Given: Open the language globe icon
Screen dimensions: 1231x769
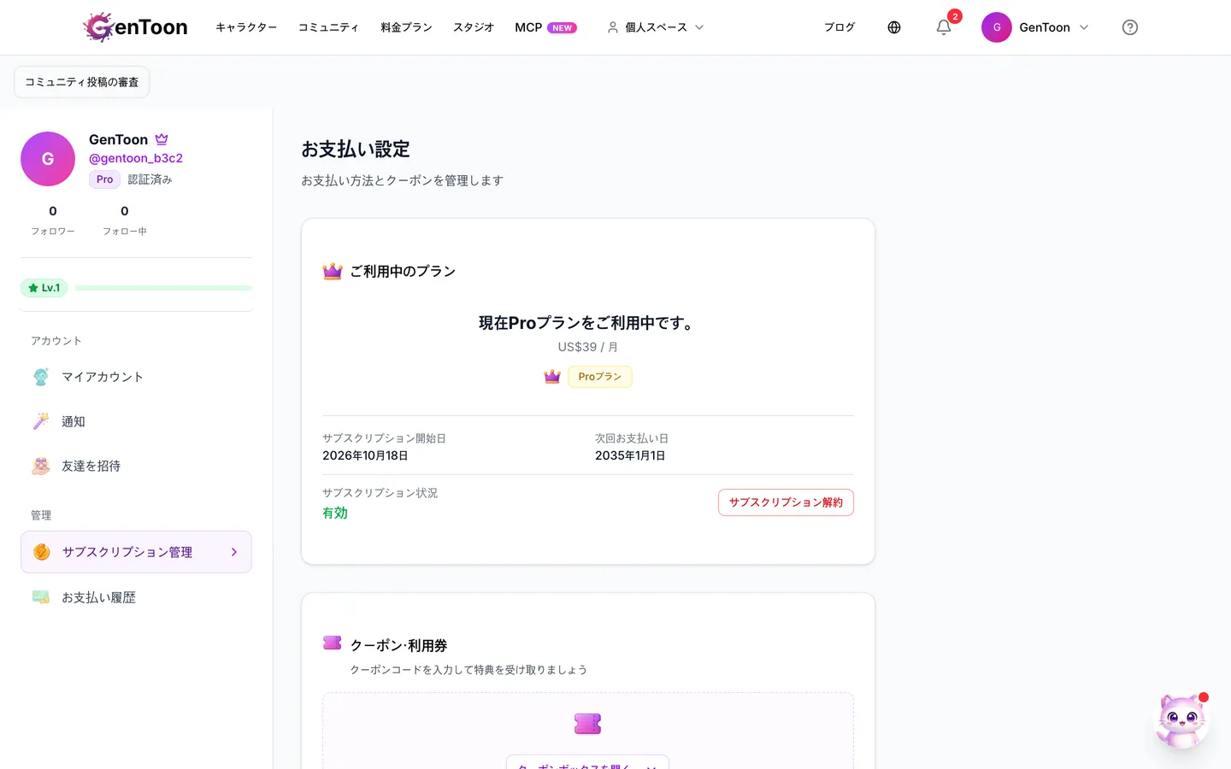Looking at the screenshot, I should [894, 27].
